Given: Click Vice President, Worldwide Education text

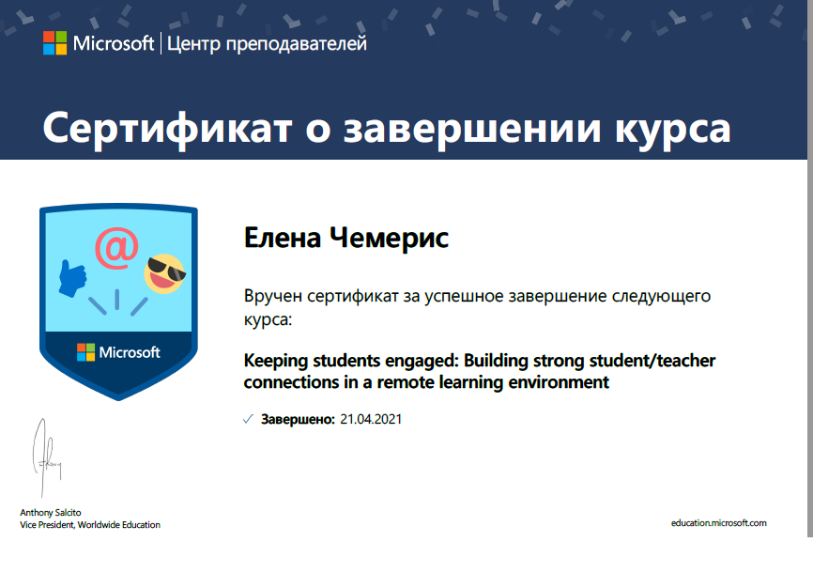Looking at the screenshot, I should [x=90, y=525].
